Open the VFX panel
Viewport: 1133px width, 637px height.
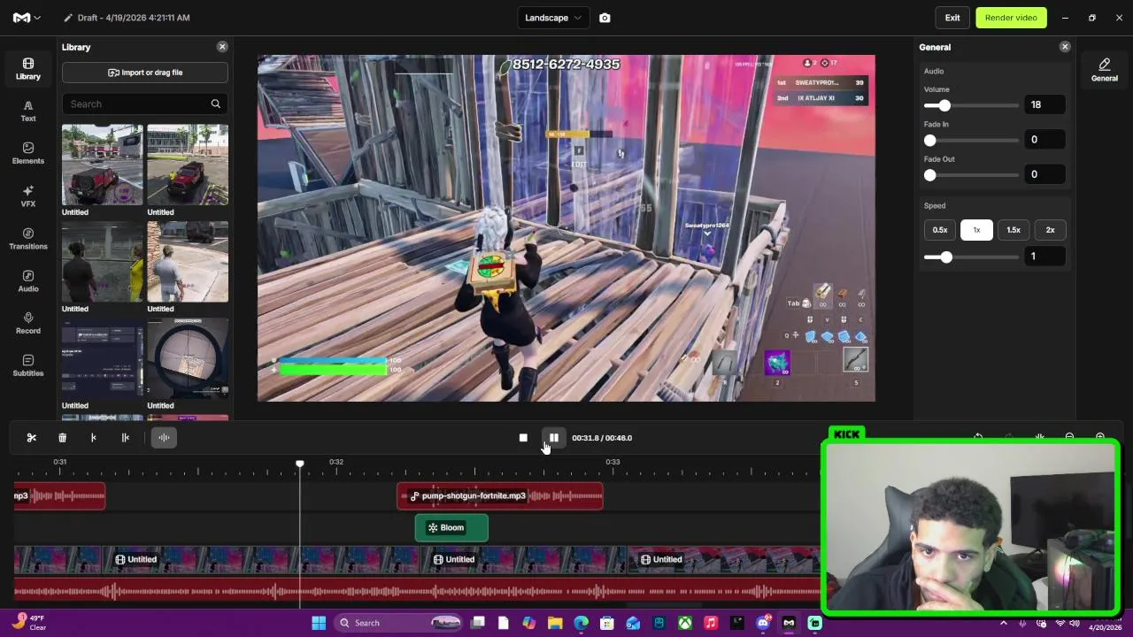[x=27, y=196]
